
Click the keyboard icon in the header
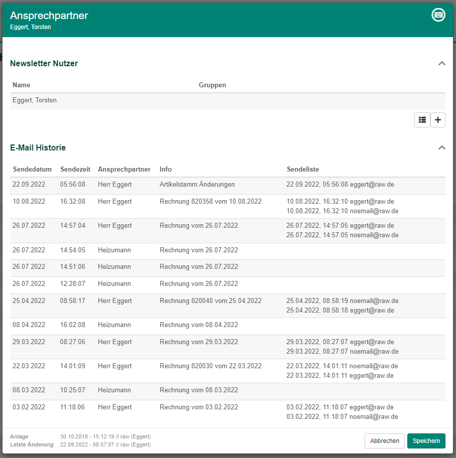click(x=438, y=15)
